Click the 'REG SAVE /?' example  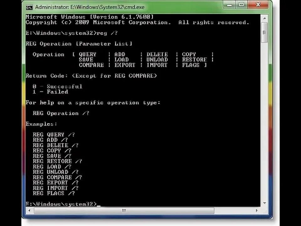(52, 156)
